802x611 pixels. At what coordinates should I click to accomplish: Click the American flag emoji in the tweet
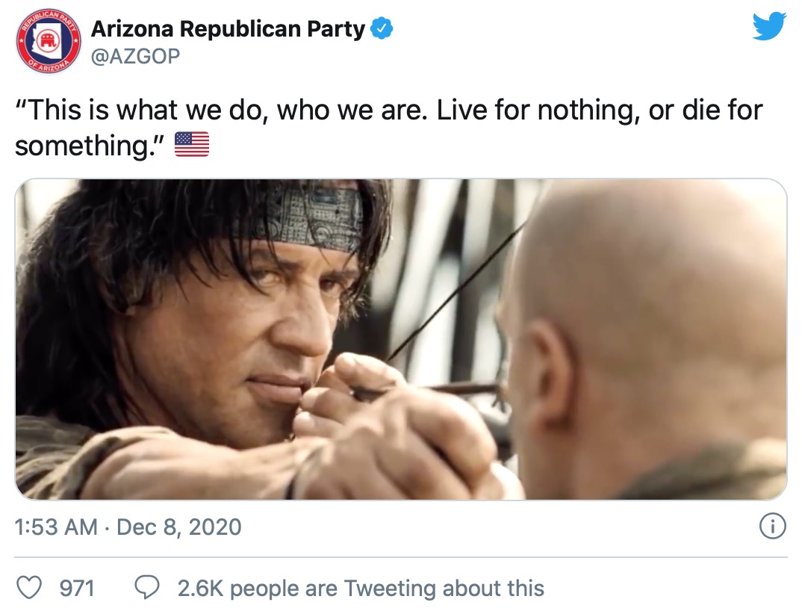pyautogui.click(x=192, y=144)
